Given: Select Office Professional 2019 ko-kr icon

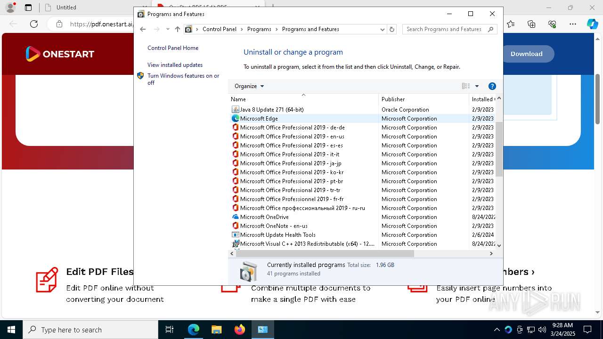Looking at the screenshot, I should (236, 172).
